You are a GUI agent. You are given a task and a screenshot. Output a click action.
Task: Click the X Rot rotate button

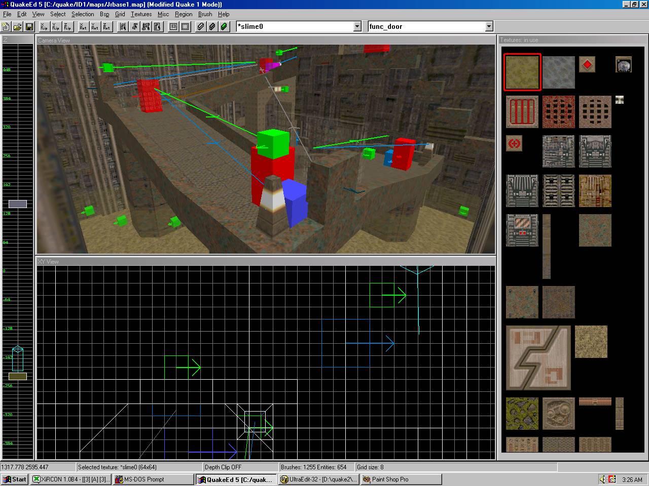pyautogui.click(x=83, y=27)
